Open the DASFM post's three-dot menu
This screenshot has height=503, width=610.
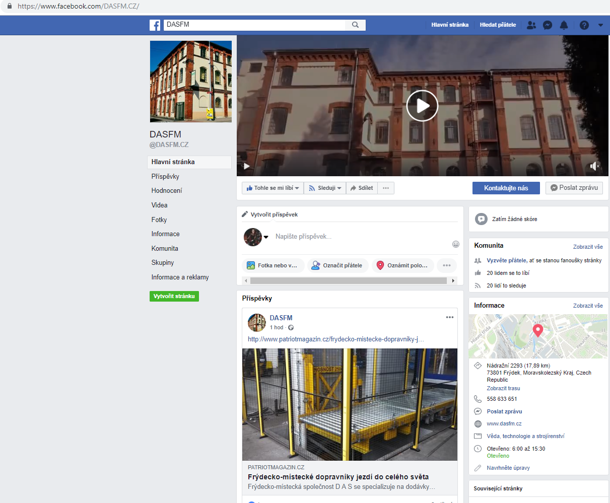tap(450, 317)
